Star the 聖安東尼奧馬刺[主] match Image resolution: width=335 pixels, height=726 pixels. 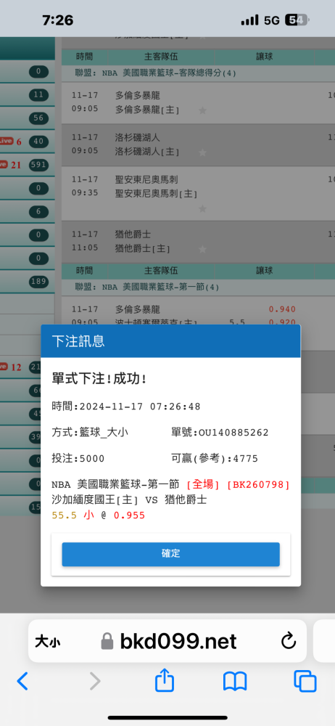[x=202, y=209]
